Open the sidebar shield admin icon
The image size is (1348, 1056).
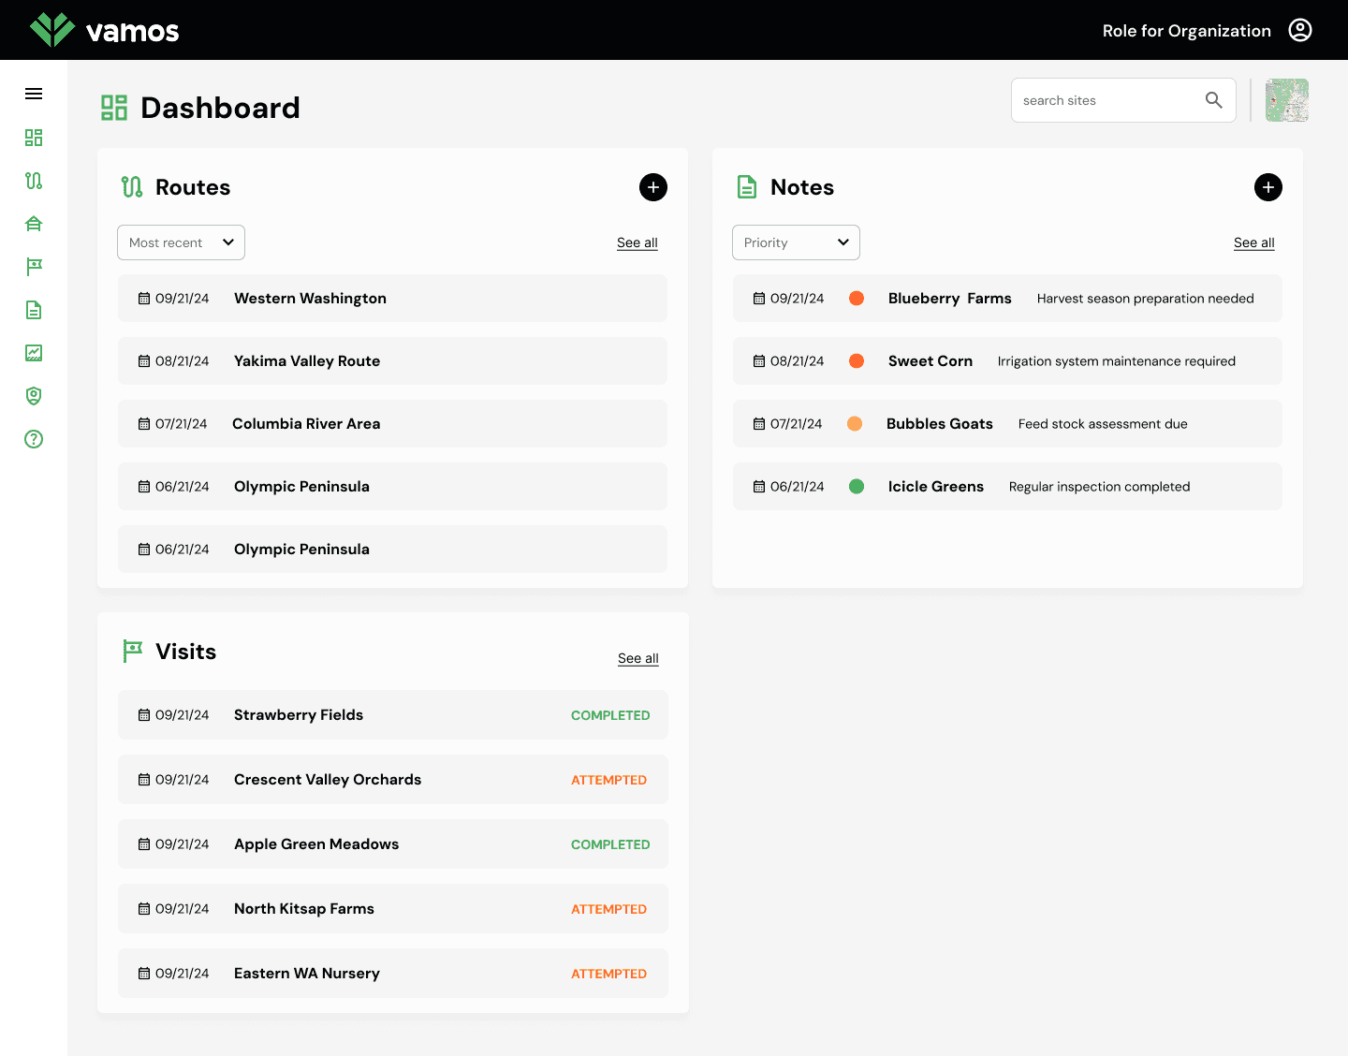(34, 396)
